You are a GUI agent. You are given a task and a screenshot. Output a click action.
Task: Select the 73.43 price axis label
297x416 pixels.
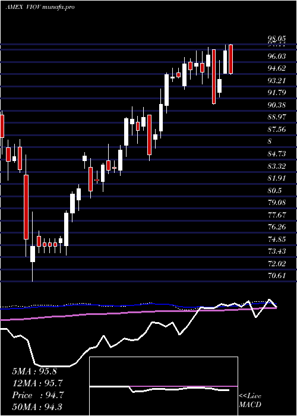[x=277, y=251]
